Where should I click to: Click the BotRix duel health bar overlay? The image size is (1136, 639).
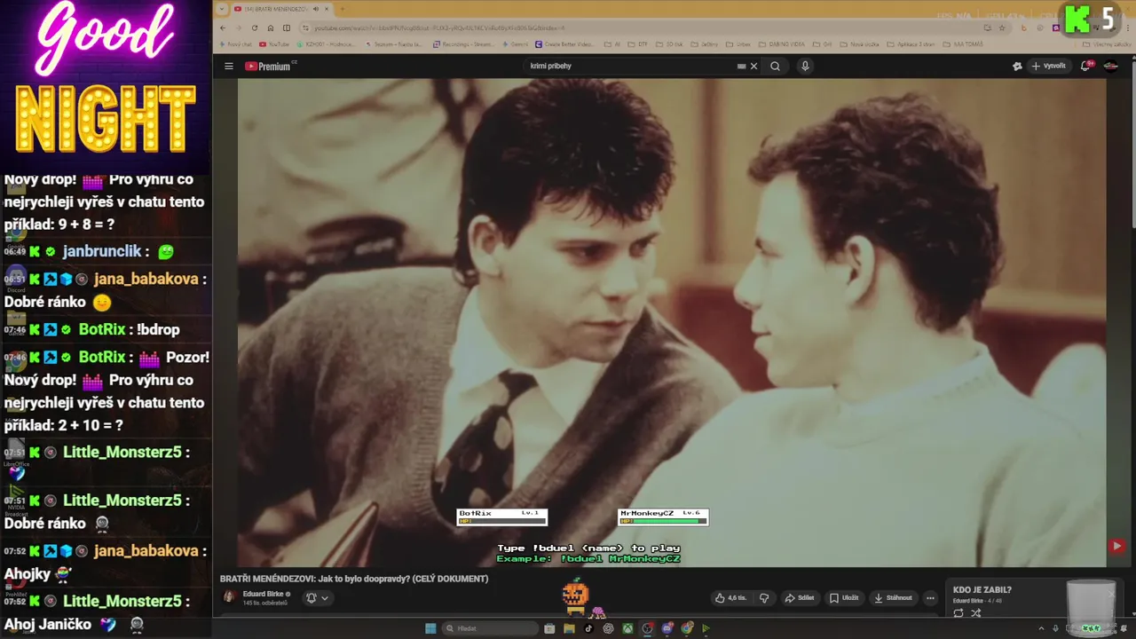502,517
